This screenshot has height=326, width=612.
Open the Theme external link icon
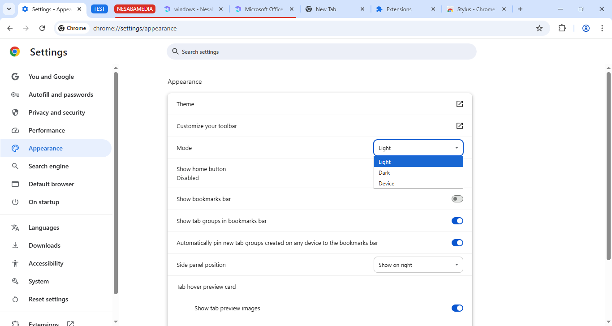coord(459,104)
